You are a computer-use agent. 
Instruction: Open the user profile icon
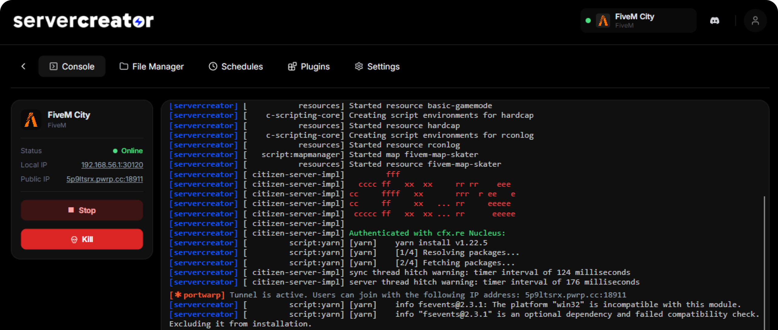(x=755, y=21)
